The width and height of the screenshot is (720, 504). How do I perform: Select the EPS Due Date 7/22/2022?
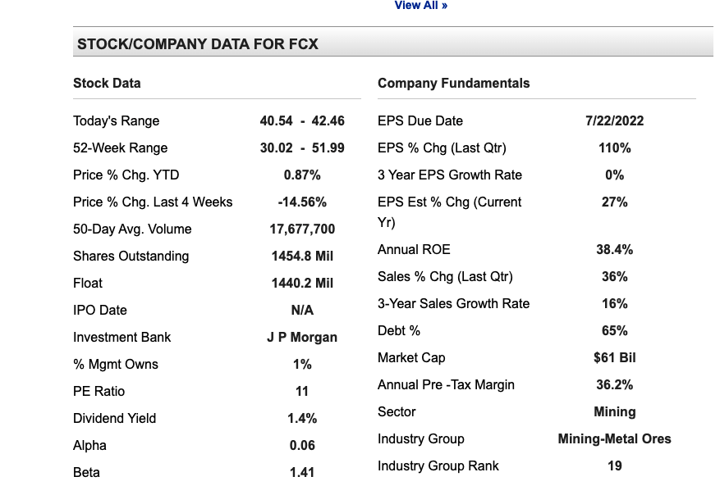pyautogui.click(x=614, y=121)
